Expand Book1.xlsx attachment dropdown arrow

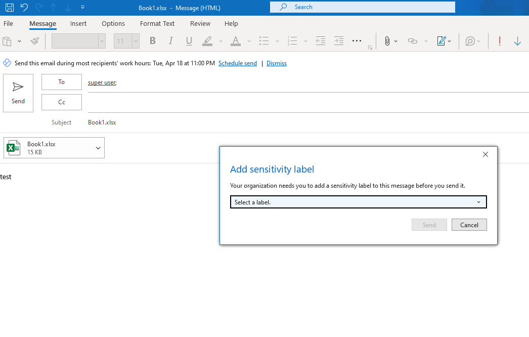[x=98, y=148]
